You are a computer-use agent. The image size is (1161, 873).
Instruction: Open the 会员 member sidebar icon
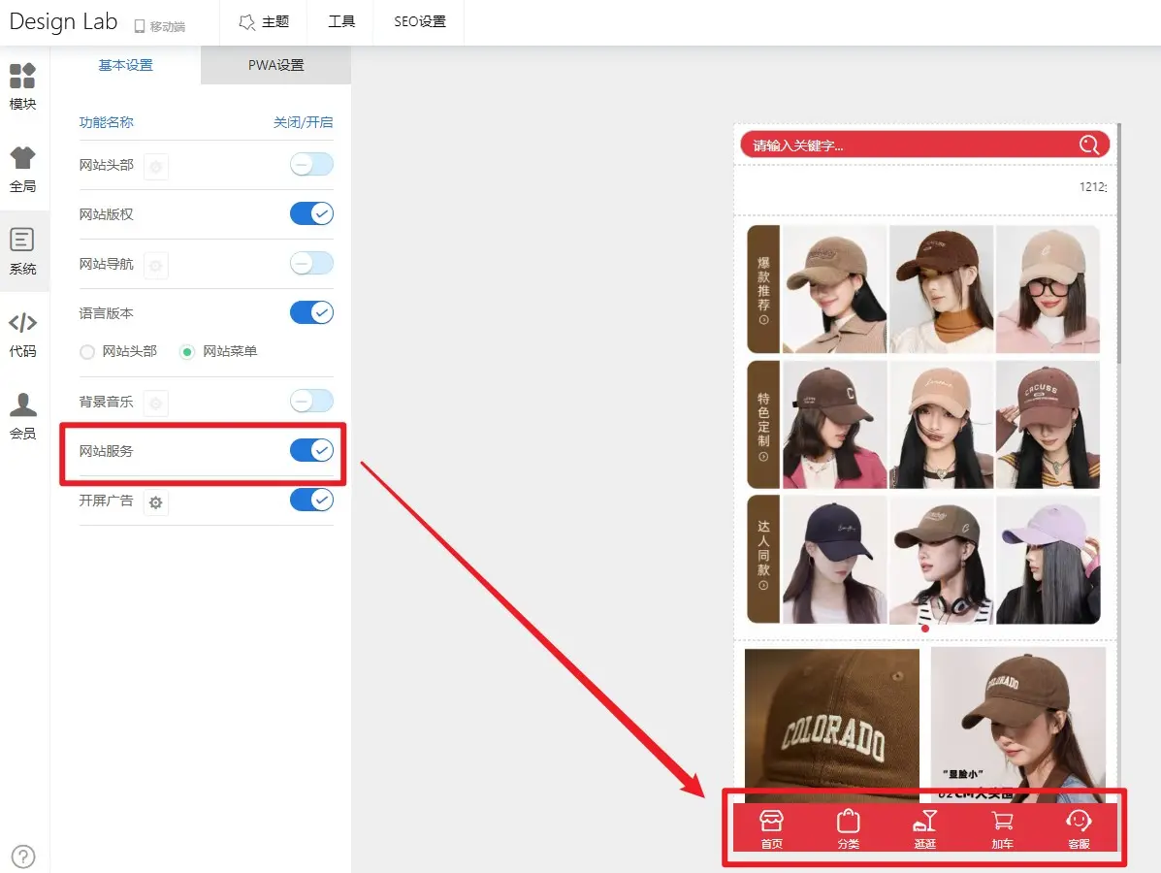[x=22, y=415]
